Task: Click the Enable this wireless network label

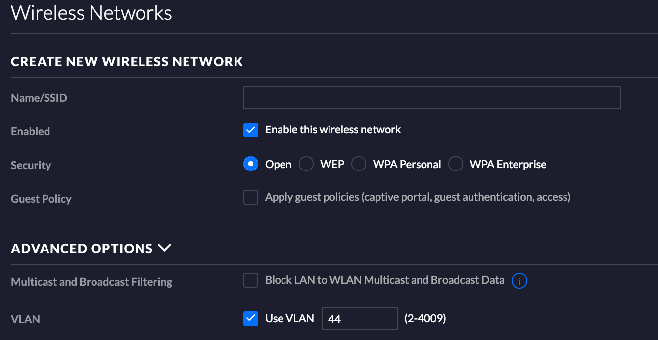Action: point(331,129)
